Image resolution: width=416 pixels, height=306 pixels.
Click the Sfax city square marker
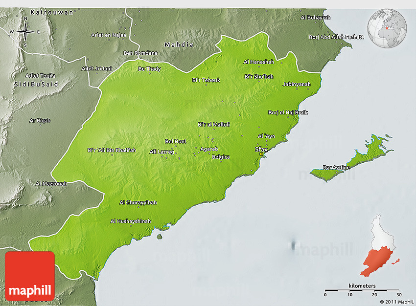click(261, 154)
